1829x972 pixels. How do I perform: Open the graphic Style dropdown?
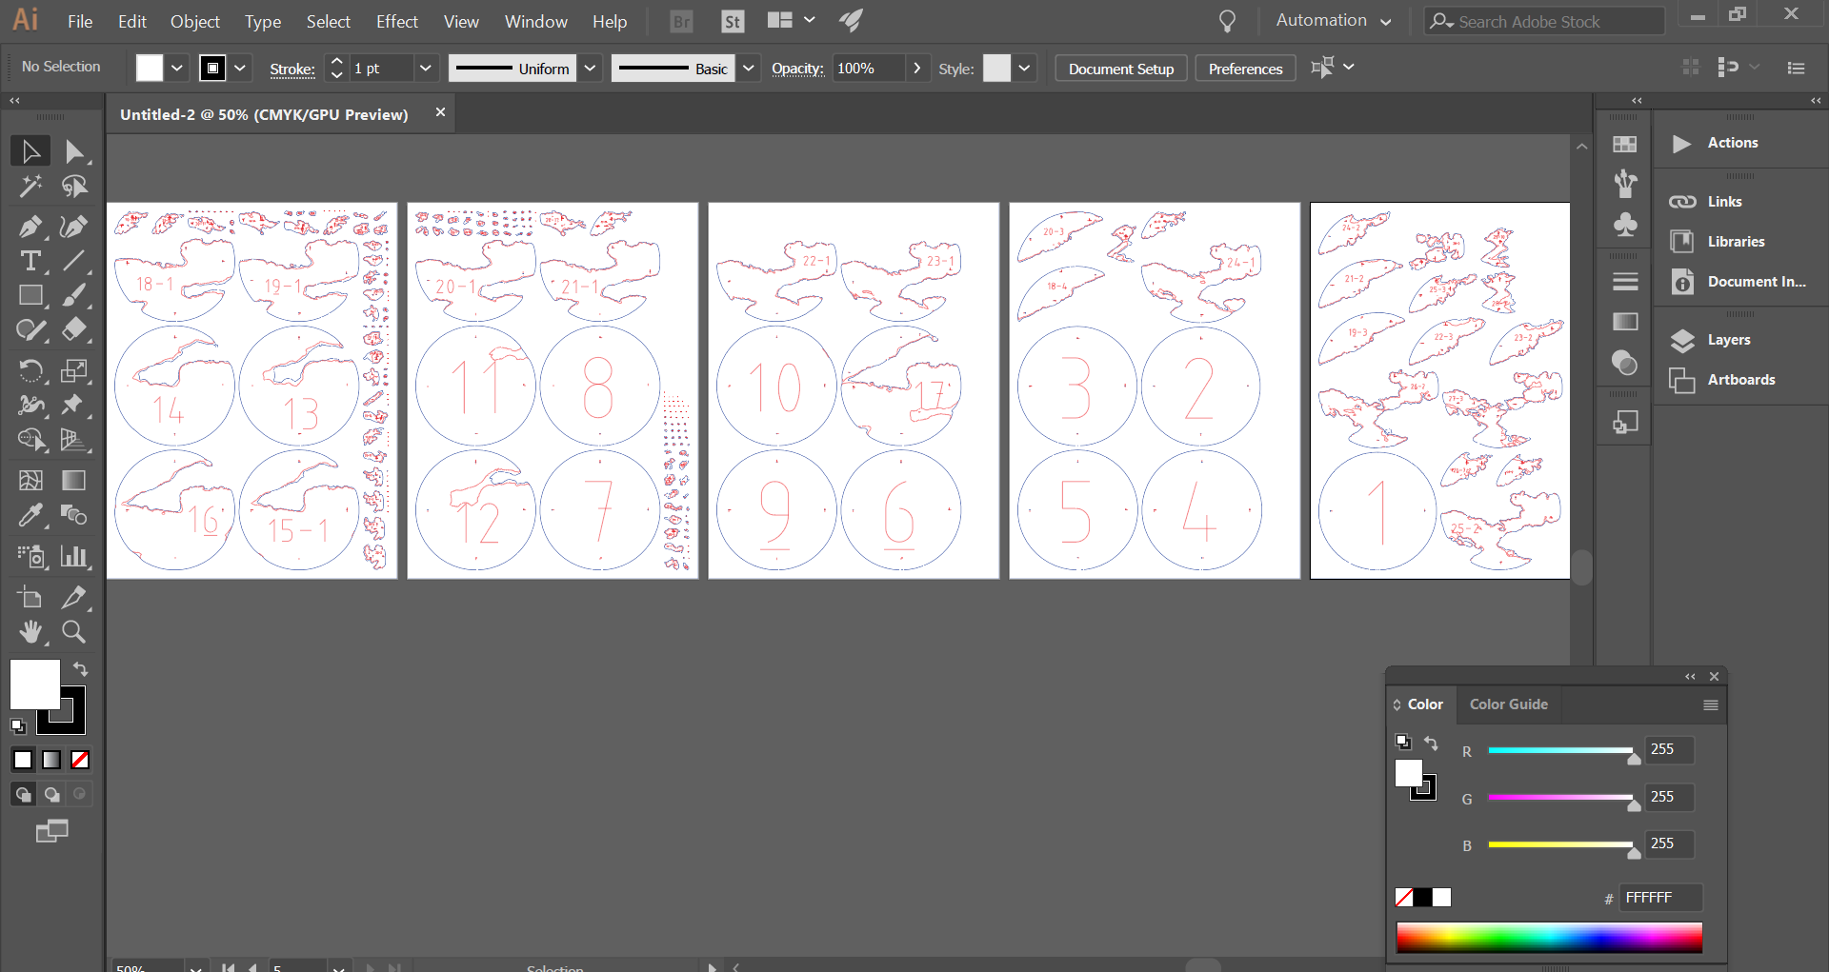point(1025,68)
